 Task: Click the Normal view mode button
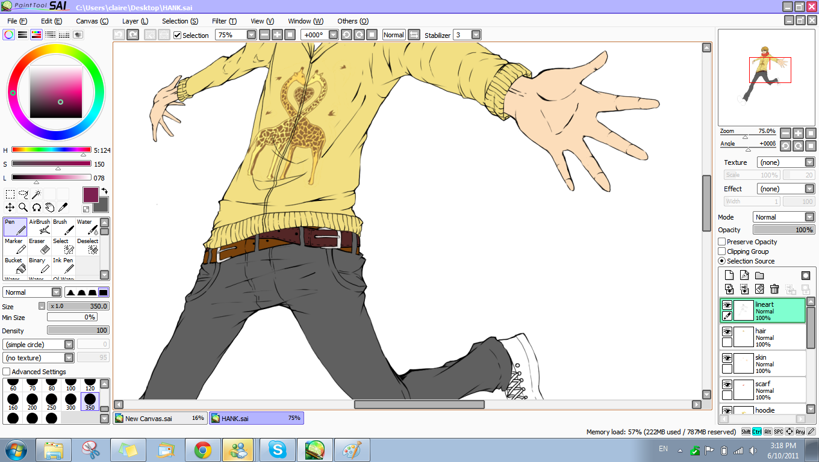pos(394,35)
